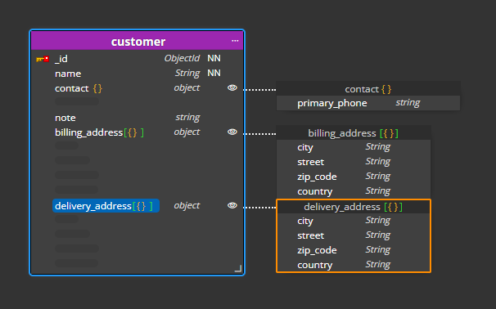Click String type of billing_address zip_code
The width and height of the screenshot is (496, 309).
click(x=378, y=177)
